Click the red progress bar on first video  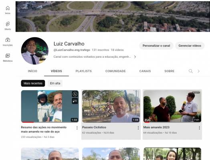28,122
